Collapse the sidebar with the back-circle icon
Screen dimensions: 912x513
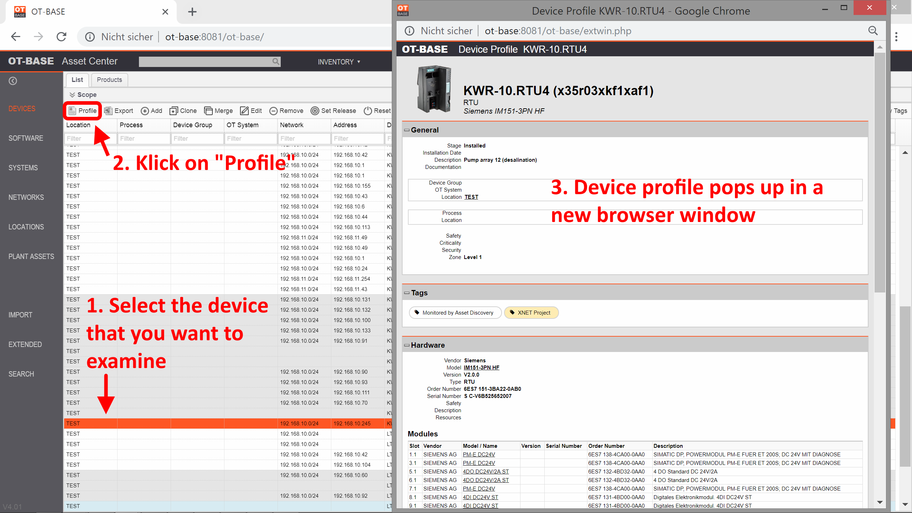coord(13,81)
